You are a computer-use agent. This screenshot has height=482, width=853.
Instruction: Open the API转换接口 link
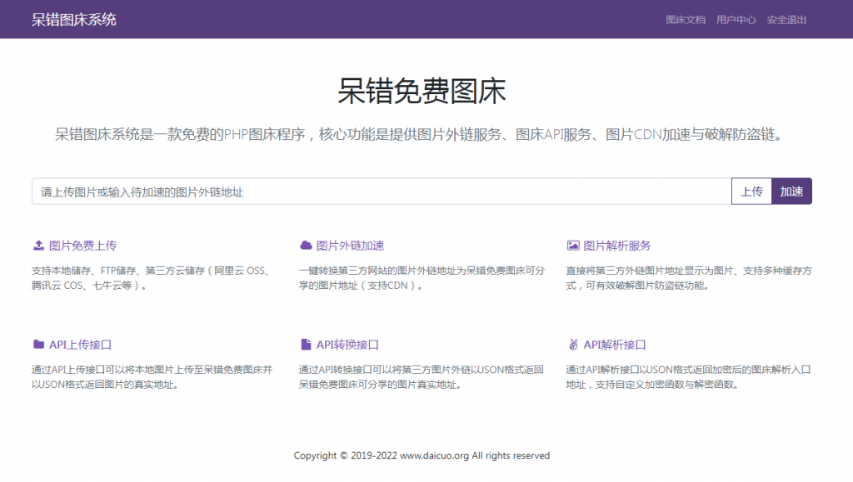(x=349, y=344)
